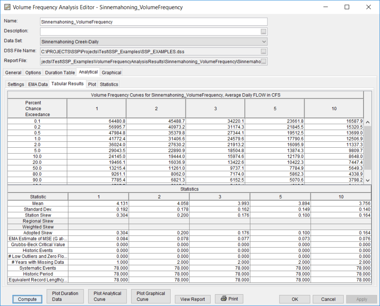Click Plot Duration Data button
Viewport: 380px width, 306px height.
click(x=65, y=296)
